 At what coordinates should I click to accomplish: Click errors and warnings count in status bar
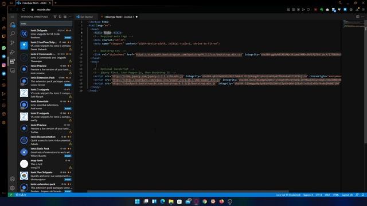pos(21,195)
